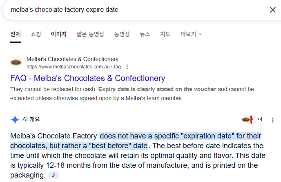Expand the 더보기 dropdown
The width and height of the screenshot is (281, 182).
click(191, 34)
